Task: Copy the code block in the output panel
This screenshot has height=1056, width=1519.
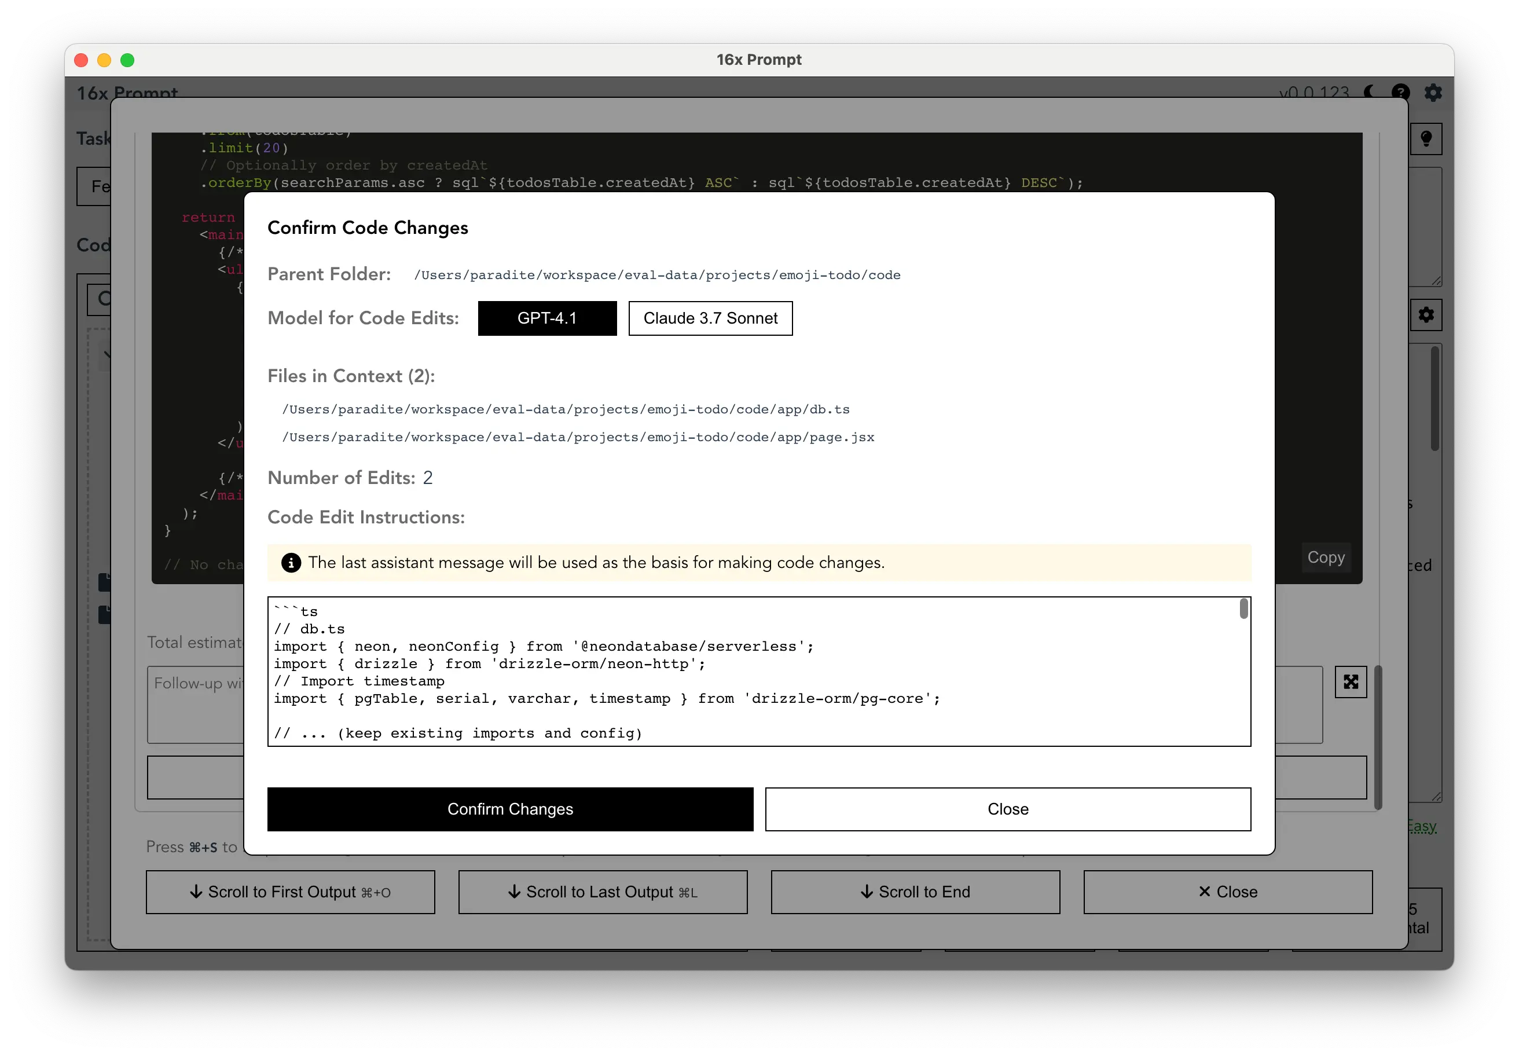Action: [x=1325, y=557]
